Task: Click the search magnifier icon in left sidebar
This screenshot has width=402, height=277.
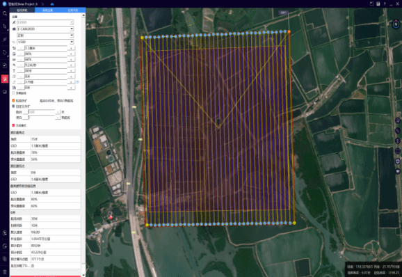Action: [5, 13]
